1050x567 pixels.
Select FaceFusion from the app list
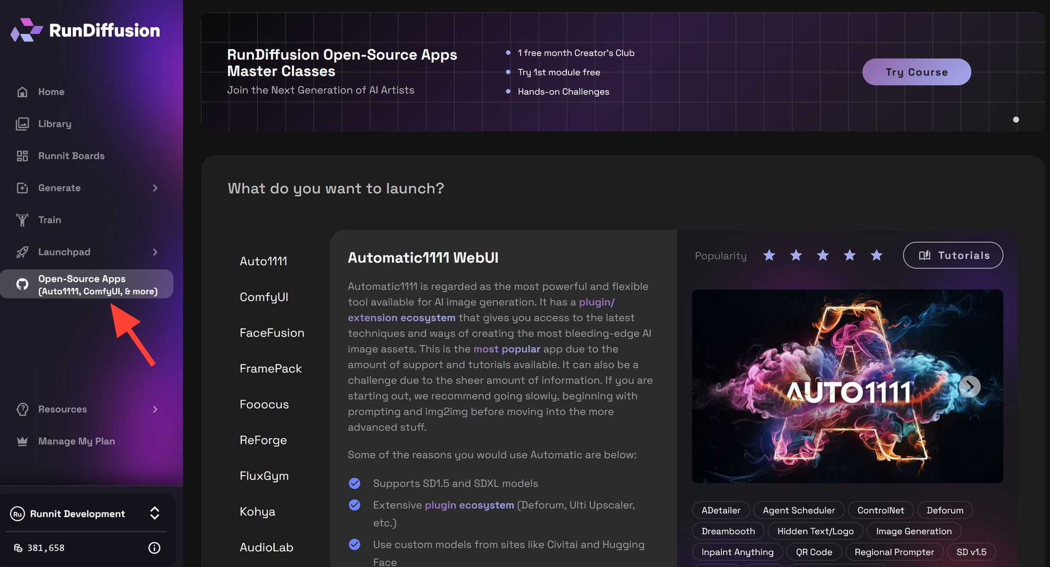pos(271,333)
